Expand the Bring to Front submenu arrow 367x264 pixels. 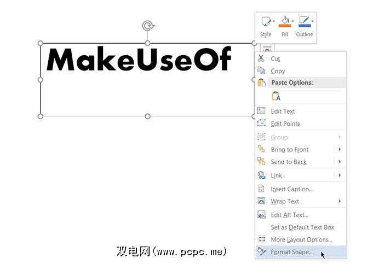click(340, 149)
